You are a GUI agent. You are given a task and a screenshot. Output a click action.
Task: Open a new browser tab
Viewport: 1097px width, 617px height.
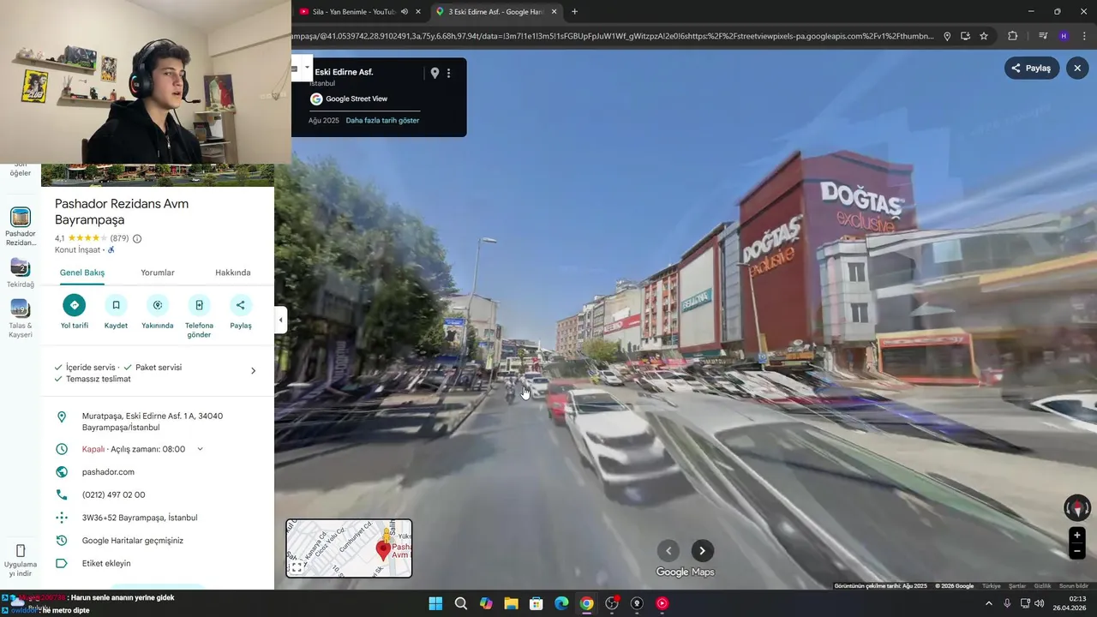[x=574, y=12]
